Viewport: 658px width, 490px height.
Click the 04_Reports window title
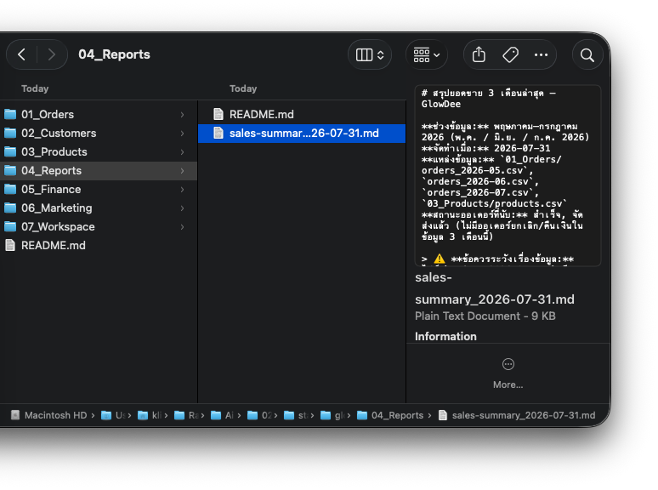pyautogui.click(x=114, y=54)
